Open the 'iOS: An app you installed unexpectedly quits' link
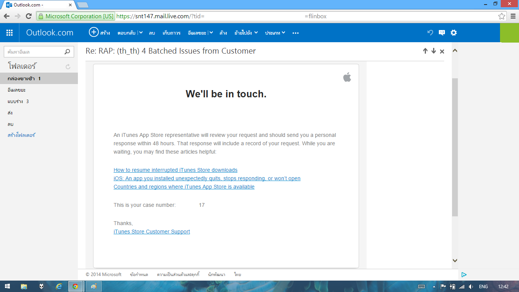519x292 pixels. coord(207,178)
